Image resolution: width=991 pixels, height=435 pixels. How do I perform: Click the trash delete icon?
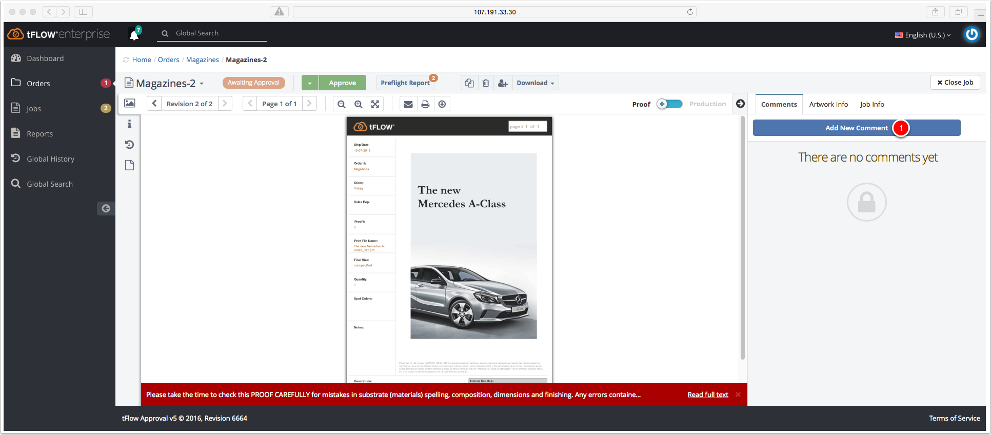click(x=486, y=83)
